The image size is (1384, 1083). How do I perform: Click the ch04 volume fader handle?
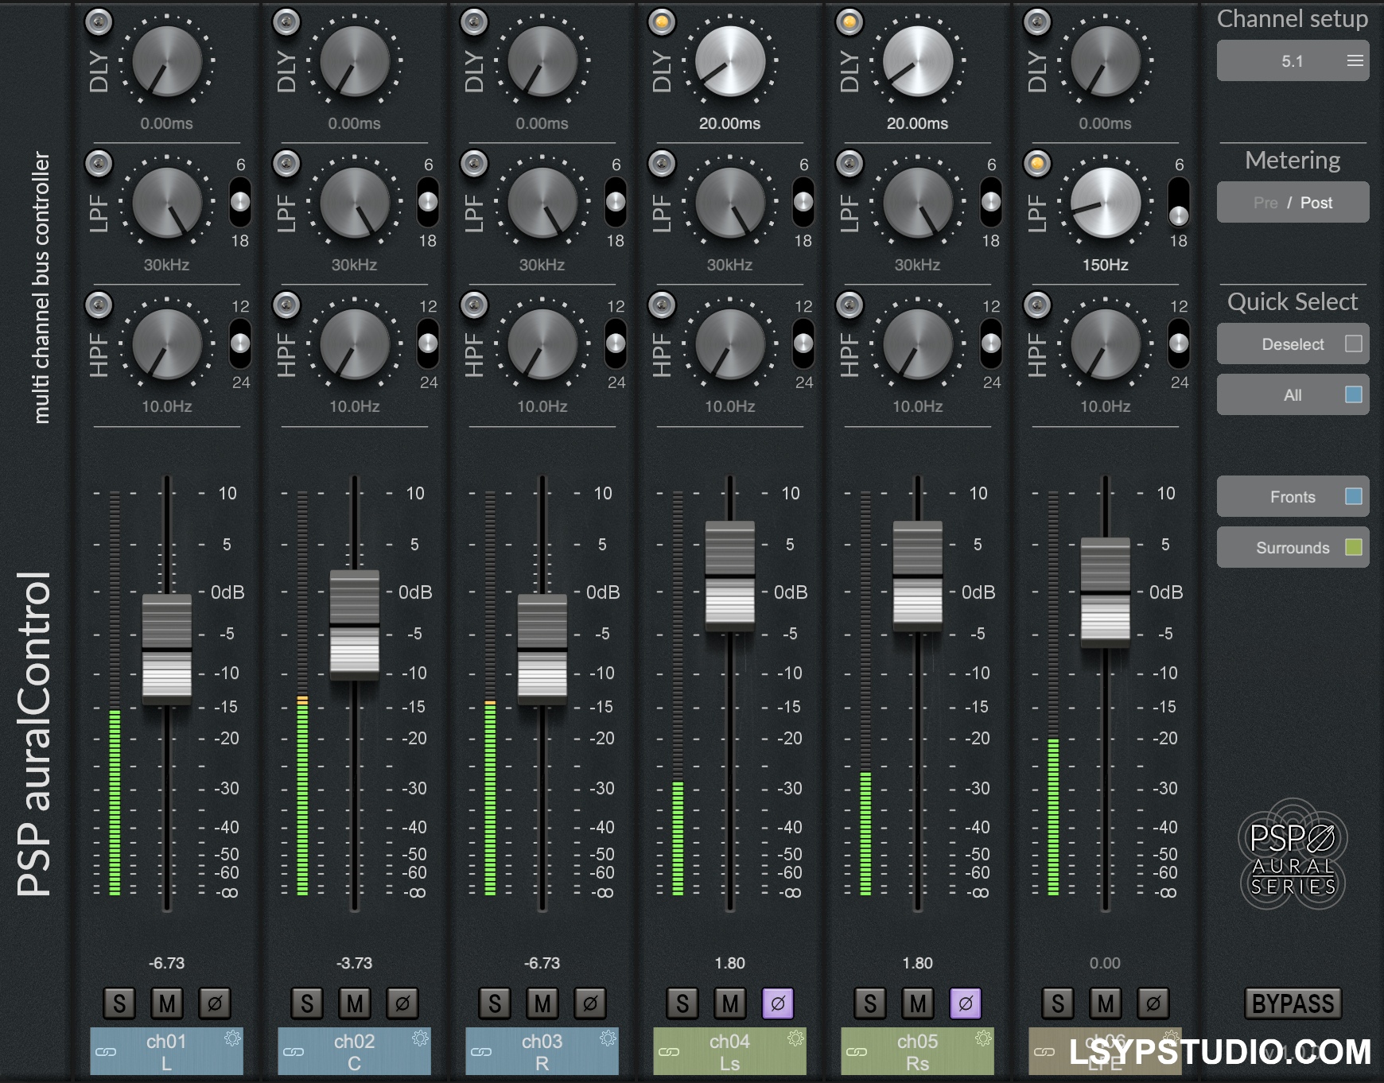[x=730, y=576]
